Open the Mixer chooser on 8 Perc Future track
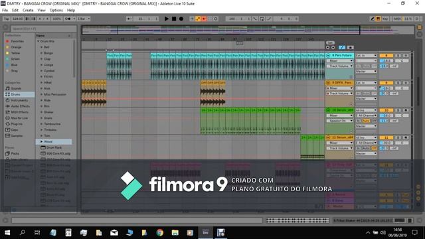The height and width of the screenshot is (239, 425). [339, 60]
